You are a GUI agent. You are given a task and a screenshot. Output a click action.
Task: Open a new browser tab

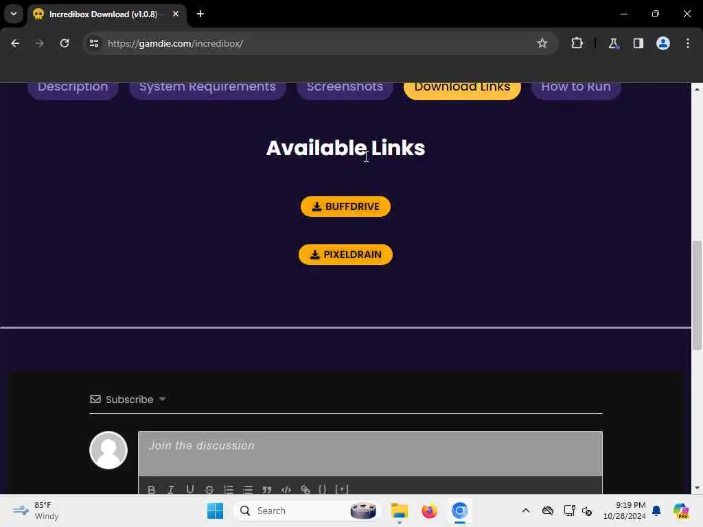tap(200, 14)
